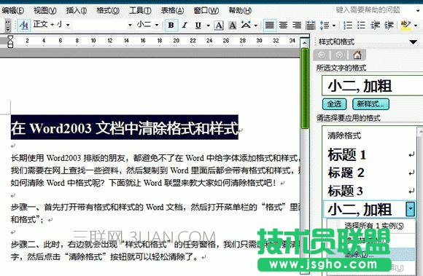Open task pane home
The height and width of the screenshot is (276, 423).
[x=357, y=55]
